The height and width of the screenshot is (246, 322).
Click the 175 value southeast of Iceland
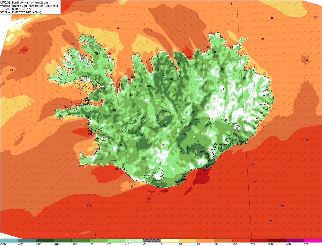click(253, 164)
